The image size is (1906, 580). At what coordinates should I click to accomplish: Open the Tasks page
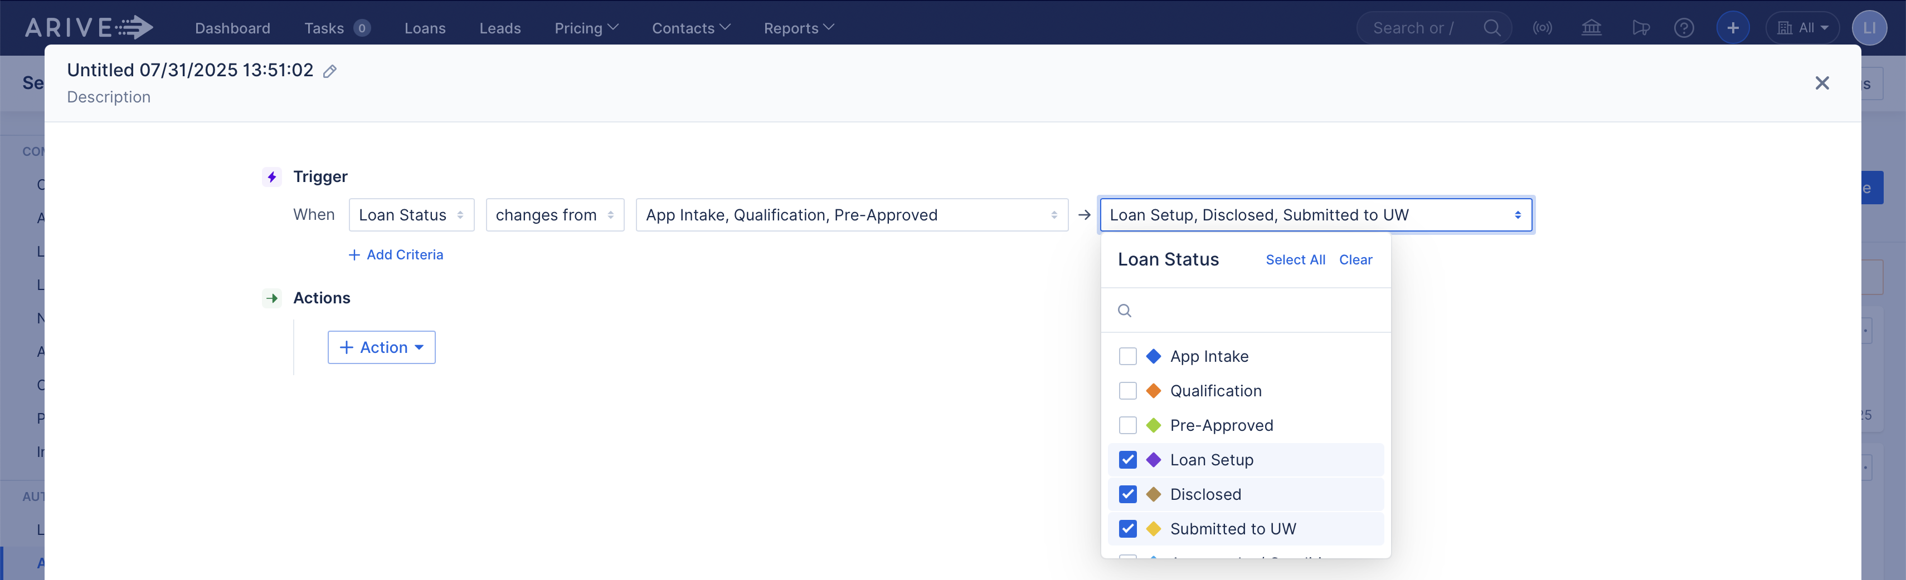pyautogui.click(x=324, y=28)
